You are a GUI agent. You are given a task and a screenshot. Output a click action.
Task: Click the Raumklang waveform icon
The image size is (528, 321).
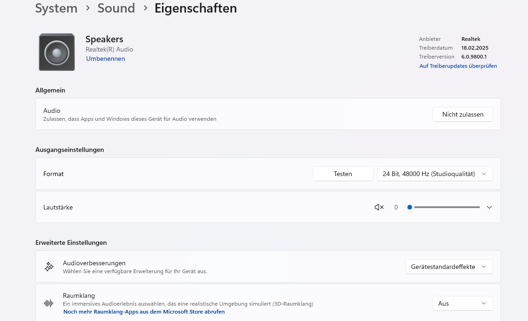pos(49,303)
